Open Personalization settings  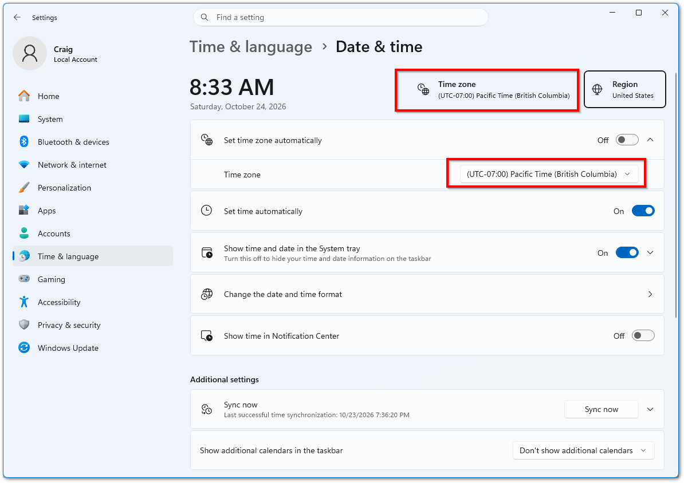(93, 188)
